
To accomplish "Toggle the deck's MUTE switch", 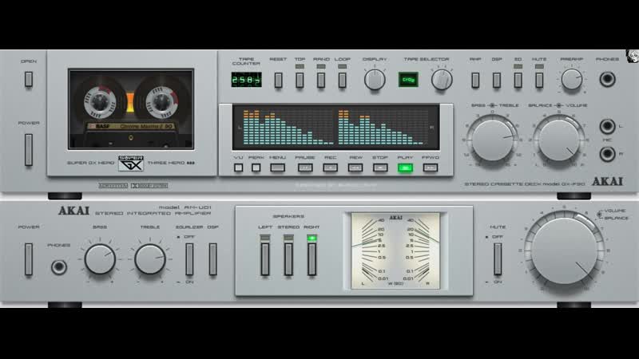I will (x=539, y=80).
